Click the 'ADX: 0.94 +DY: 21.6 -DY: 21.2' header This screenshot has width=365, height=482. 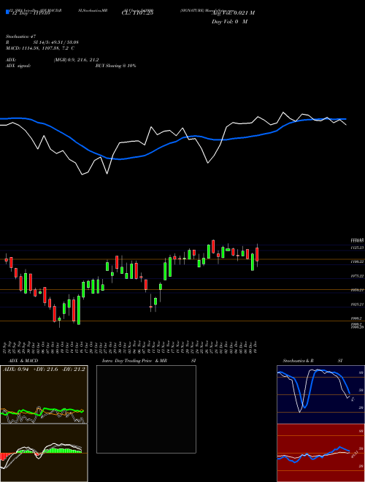(x=44, y=370)
